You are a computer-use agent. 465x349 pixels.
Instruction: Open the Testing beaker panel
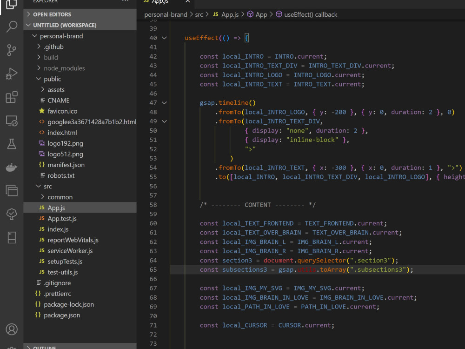pyautogui.click(x=12, y=145)
